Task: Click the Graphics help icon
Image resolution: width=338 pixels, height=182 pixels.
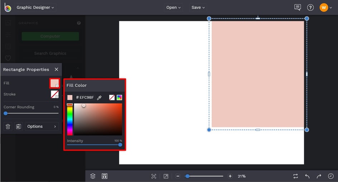Action: (79, 23)
